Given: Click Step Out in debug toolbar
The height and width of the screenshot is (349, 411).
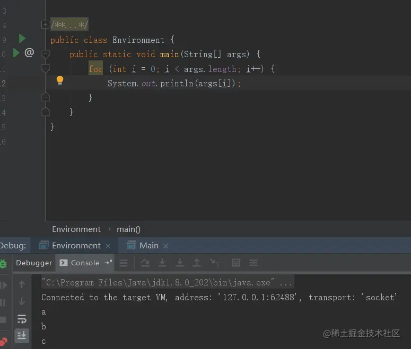Looking at the screenshot, I should point(197,262).
